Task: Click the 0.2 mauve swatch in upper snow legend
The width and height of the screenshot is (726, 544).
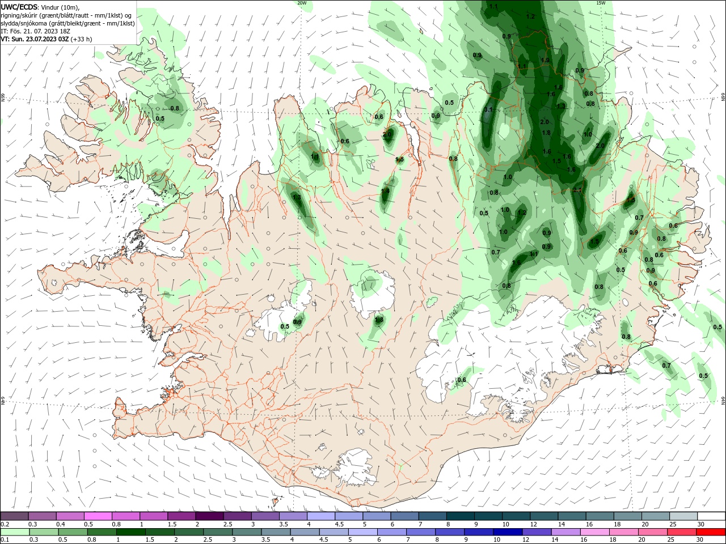Action: pos(14,516)
